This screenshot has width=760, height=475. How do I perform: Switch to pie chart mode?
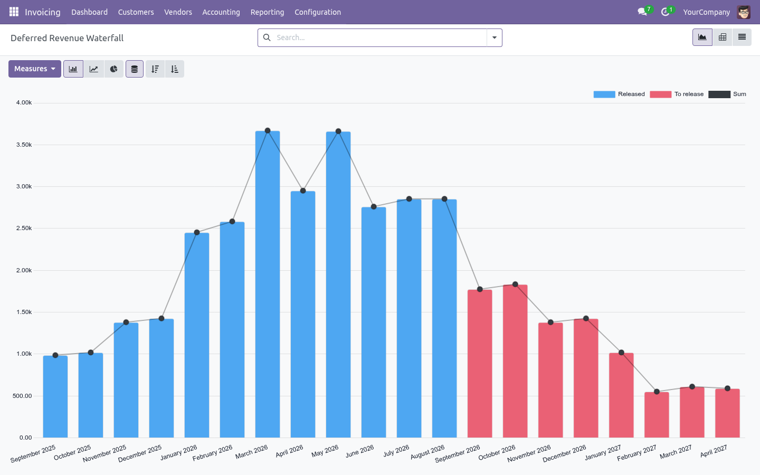pos(113,69)
